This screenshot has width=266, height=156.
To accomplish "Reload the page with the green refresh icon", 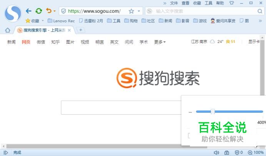I will pyautogui.click(x=39, y=11).
